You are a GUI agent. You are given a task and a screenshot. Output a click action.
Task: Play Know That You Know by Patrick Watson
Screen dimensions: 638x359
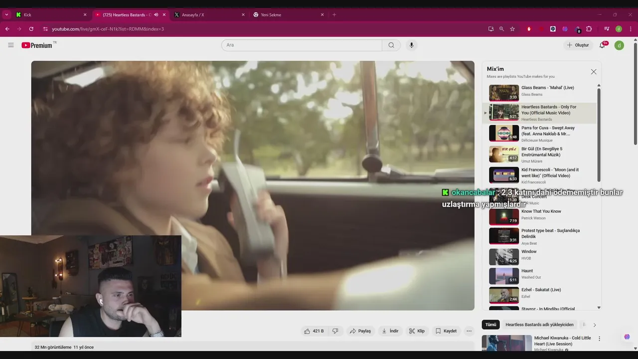538,217
